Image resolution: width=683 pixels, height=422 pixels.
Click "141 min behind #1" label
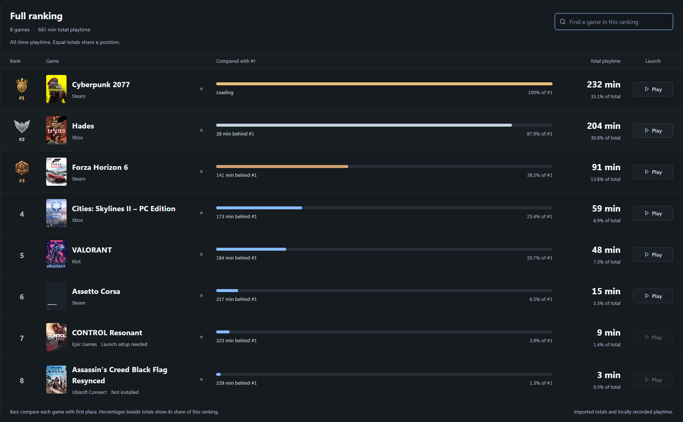(237, 175)
